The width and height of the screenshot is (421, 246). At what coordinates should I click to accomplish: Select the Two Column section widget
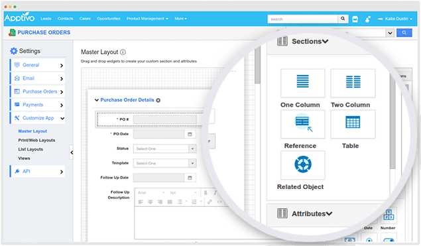tap(353, 84)
